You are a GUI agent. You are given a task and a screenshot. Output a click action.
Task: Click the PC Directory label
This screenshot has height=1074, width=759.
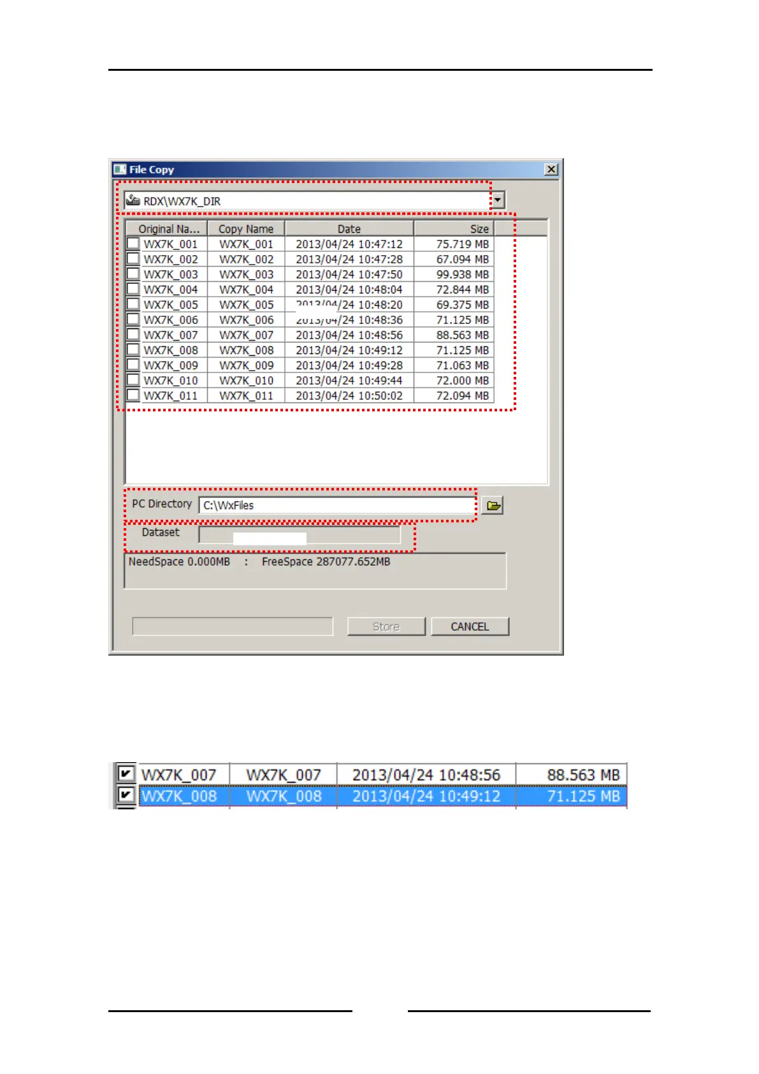pos(162,503)
